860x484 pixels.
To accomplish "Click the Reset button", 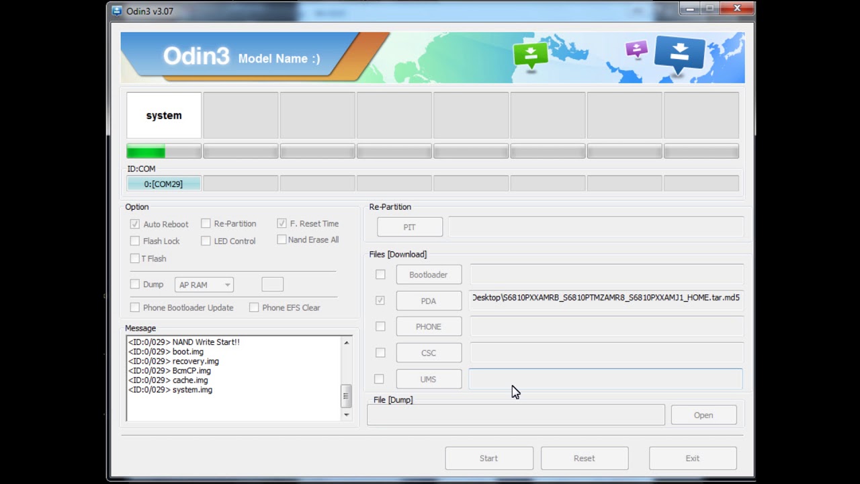I will 585,458.
